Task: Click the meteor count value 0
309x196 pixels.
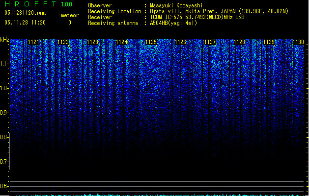Action: click(x=70, y=23)
